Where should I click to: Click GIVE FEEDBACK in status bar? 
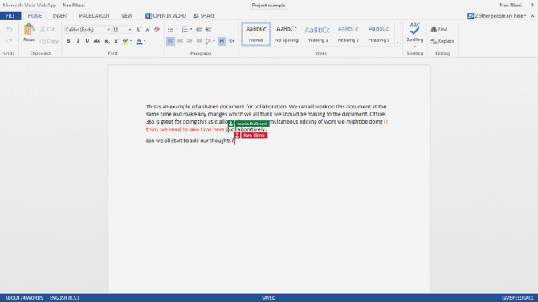coord(518,298)
